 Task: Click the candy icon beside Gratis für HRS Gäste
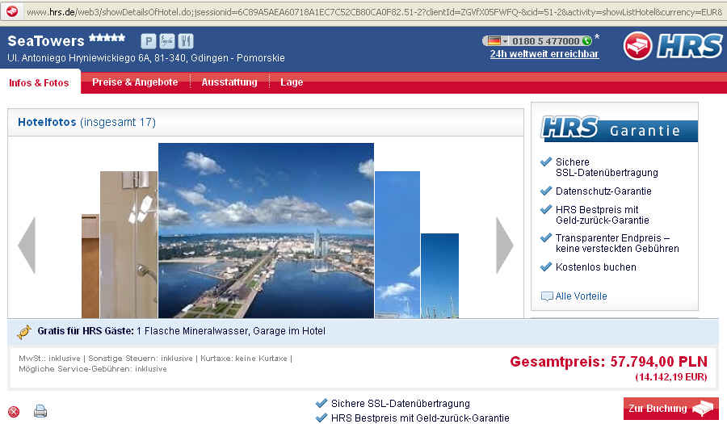pos(23,331)
